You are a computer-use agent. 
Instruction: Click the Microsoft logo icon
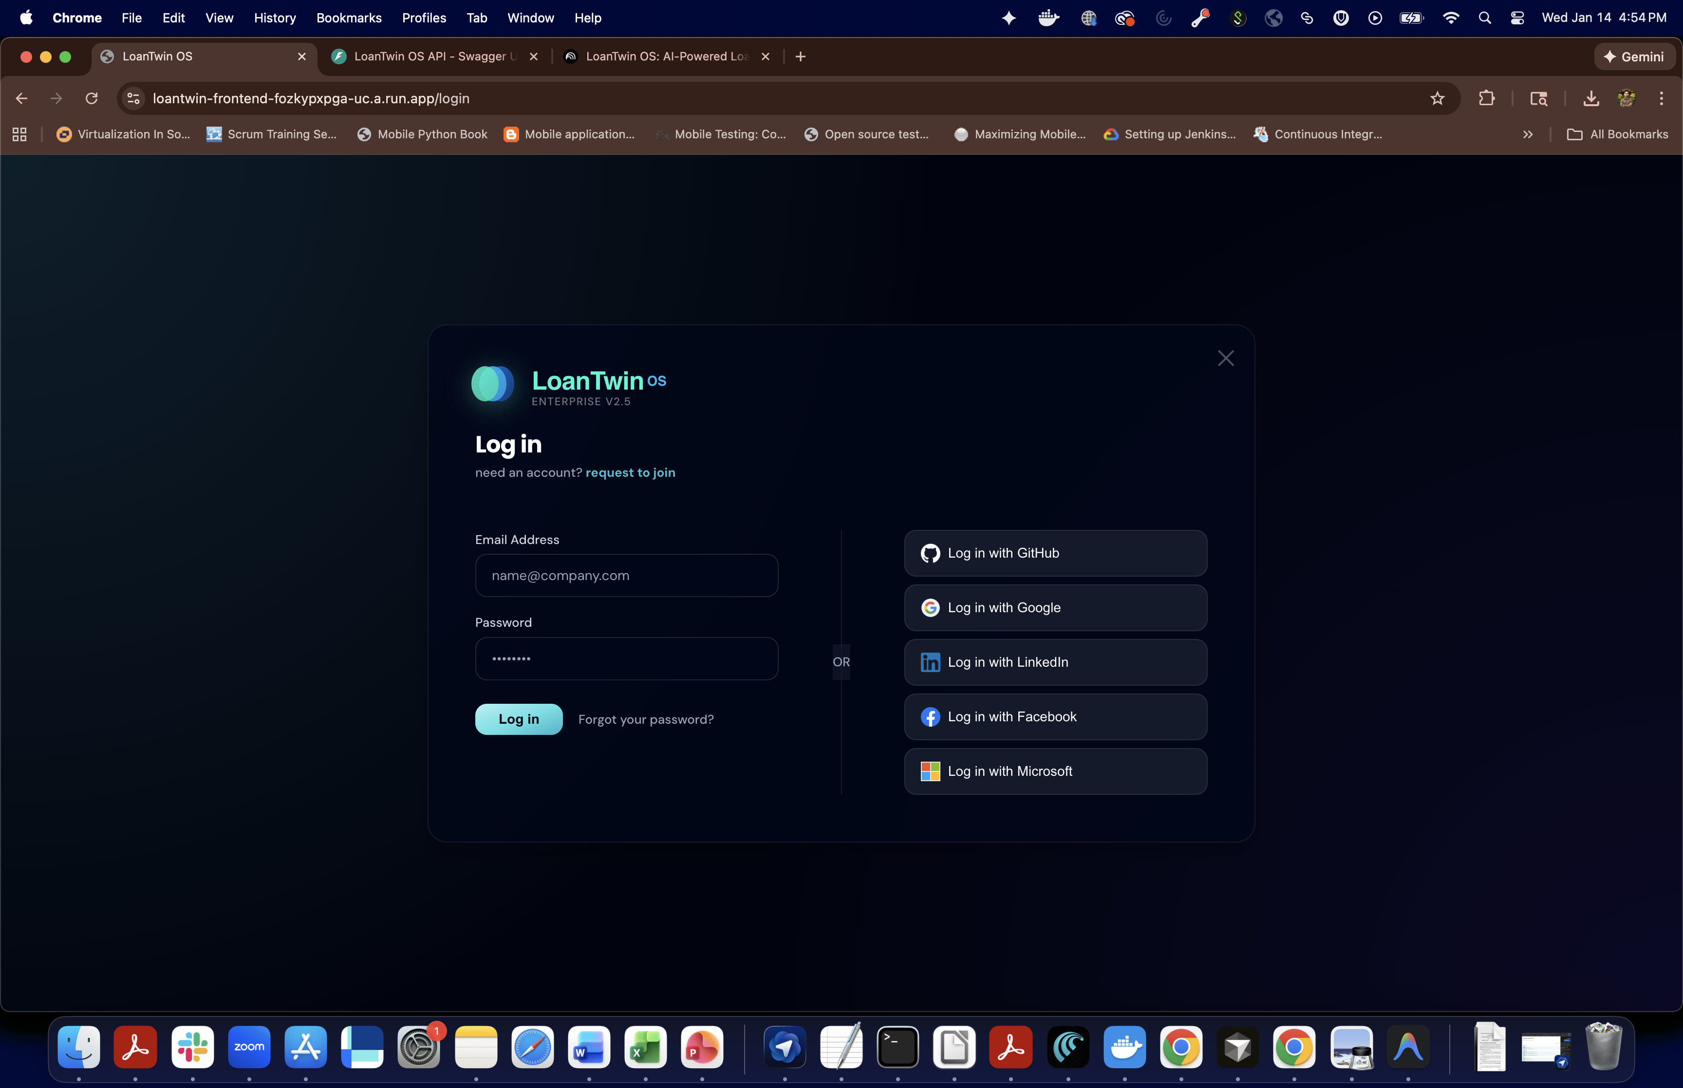click(930, 771)
